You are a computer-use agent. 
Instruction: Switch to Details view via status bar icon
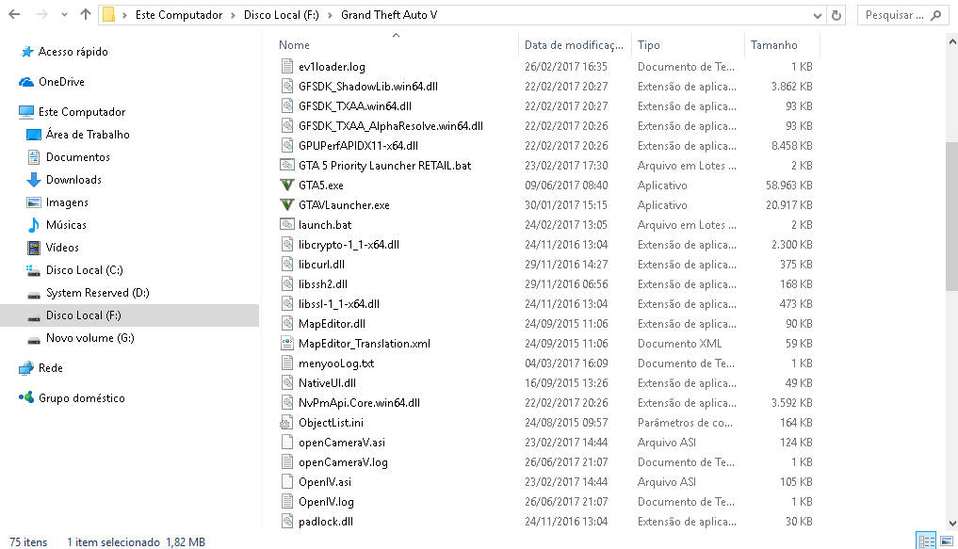pyautogui.click(x=926, y=541)
